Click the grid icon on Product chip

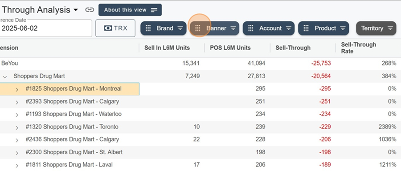tap(306, 28)
